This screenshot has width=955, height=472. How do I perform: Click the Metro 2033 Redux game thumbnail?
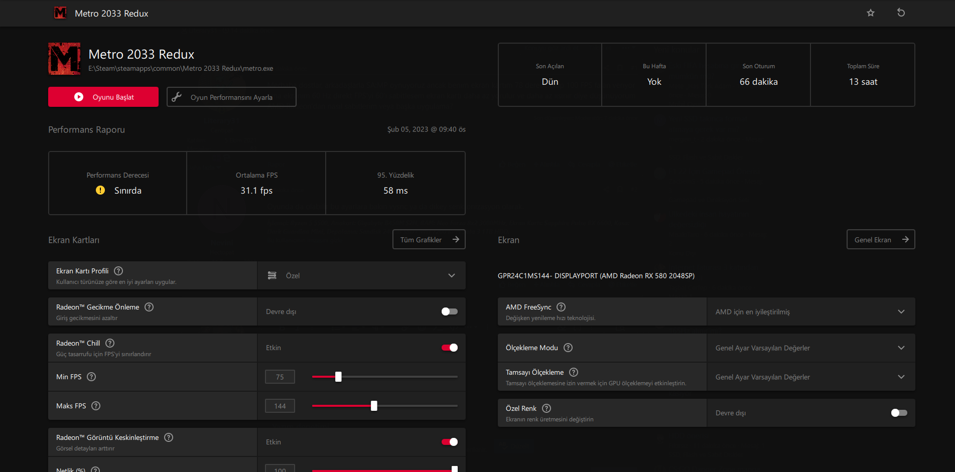pyautogui.click(x=64, y=59)
